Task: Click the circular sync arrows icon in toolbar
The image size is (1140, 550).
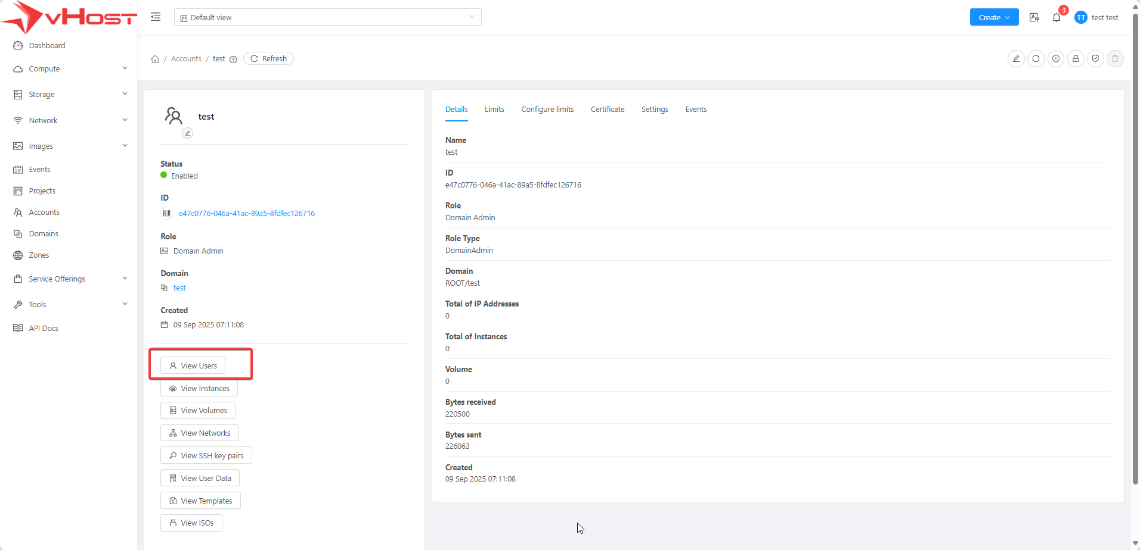Action: [x=1036, y=59]
